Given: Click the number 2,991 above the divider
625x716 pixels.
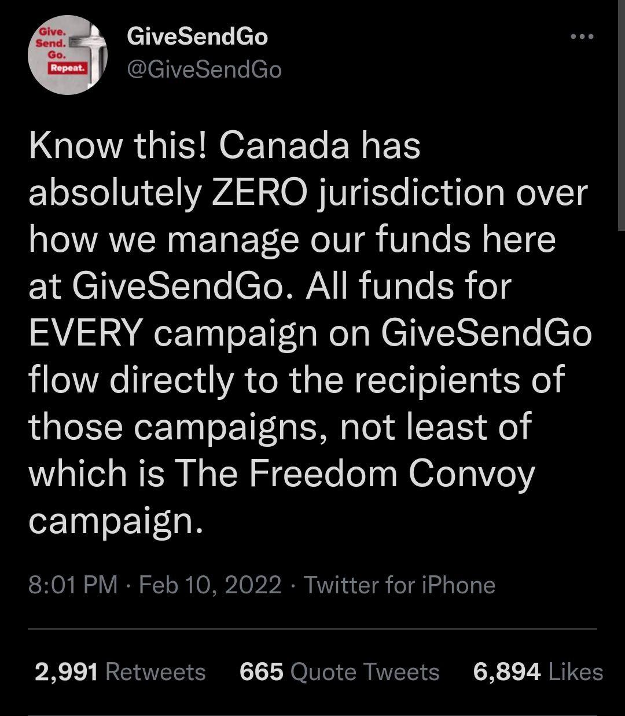Looking at the screenshot, I should pos(66,672).
